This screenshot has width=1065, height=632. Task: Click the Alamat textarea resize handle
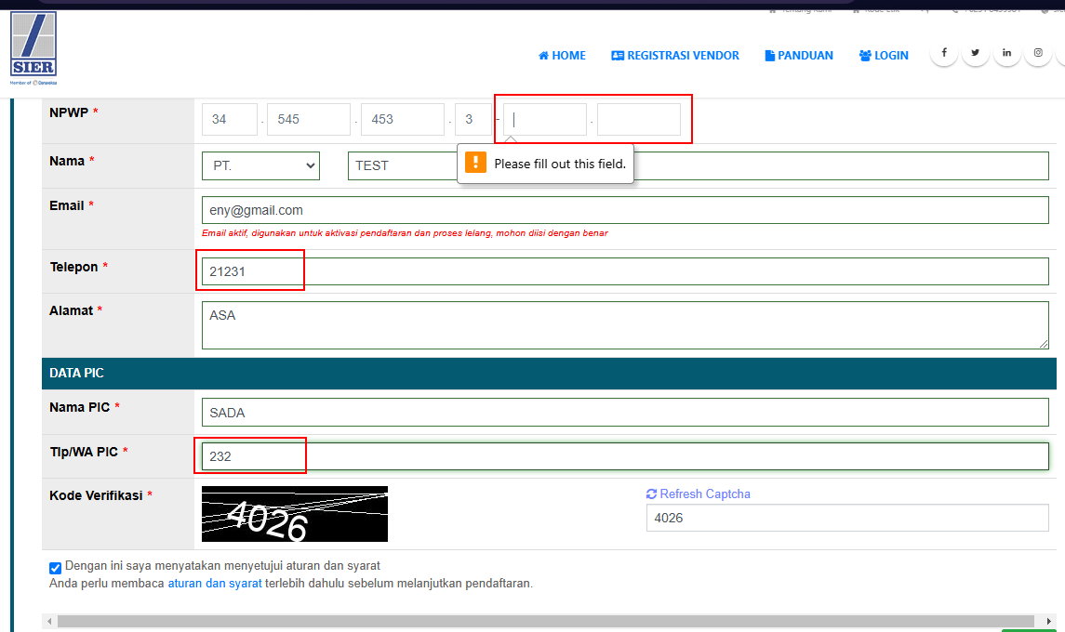tap(1044, 344)
